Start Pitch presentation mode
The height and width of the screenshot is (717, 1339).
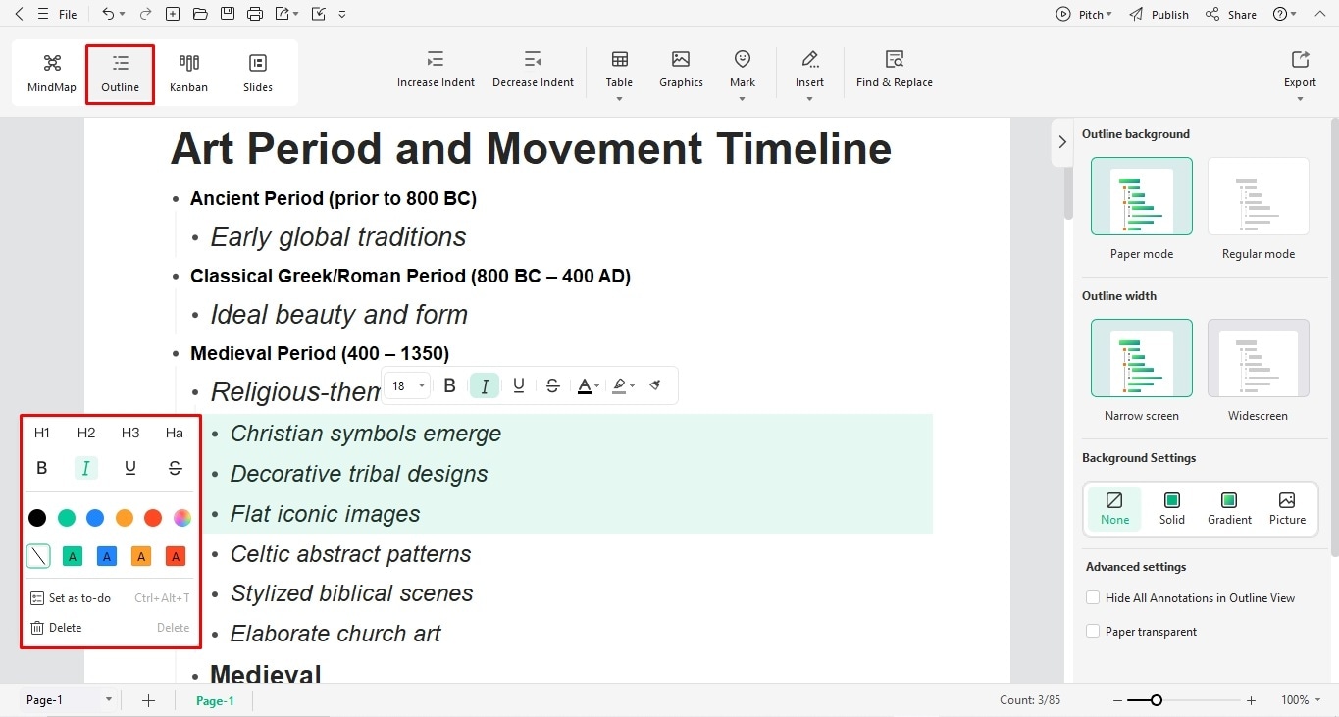[1084, 14]
